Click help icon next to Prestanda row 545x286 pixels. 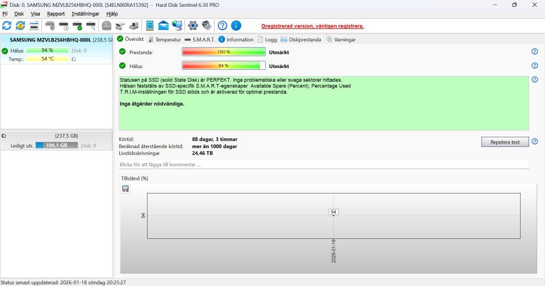pyautogui.click(x=534, y=52)
